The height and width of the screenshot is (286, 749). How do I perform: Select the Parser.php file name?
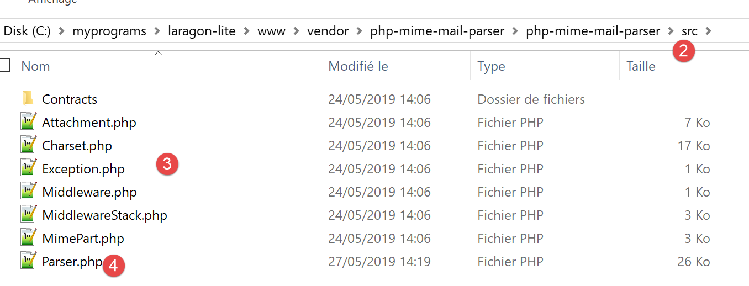pyautogui.click(x=72, y=261)
